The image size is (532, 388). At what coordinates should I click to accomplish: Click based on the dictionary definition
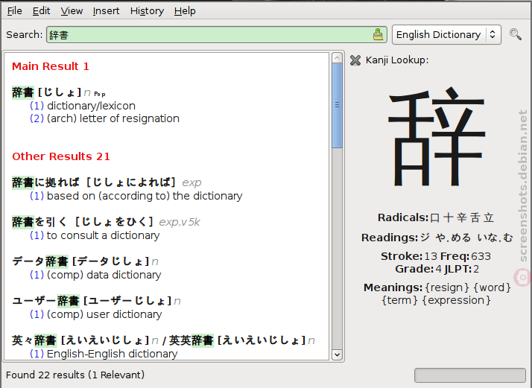point(145,196)
